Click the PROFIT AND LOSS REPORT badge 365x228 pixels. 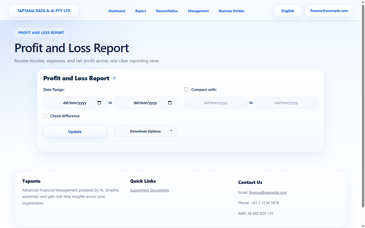(x=41, y=33)
